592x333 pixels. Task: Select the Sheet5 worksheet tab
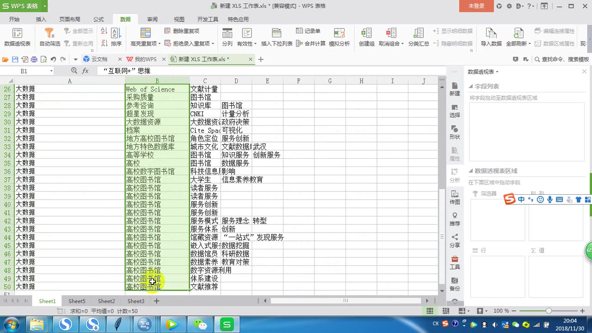[77, 301]
